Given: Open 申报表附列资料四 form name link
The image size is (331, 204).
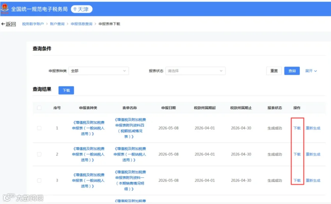Looking at the screenshot, I should coord(129,128).
